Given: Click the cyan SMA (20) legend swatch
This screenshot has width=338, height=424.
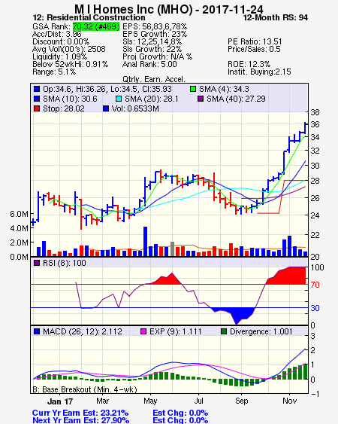Looking at the screenshot, I should (x=119, y=99).
